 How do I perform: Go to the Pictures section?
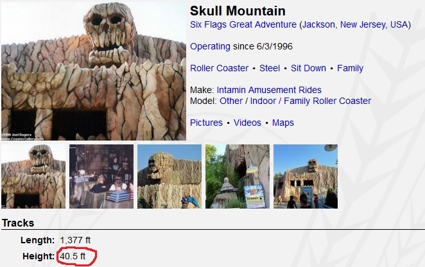206,123
